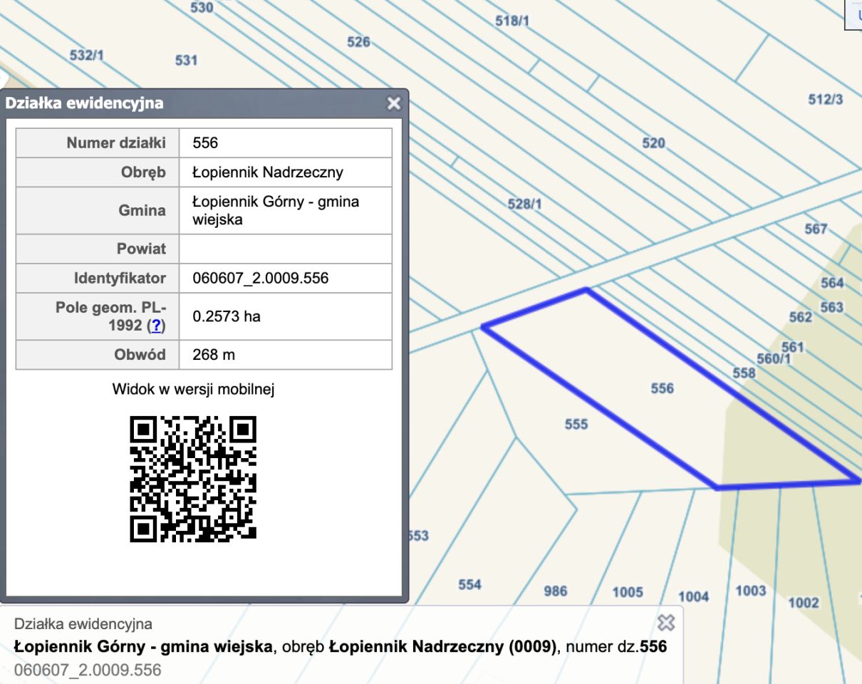Viewport: 862px width, 684px height.
Task: Click parcel 554 on the map
Action: tap(469, 585)
